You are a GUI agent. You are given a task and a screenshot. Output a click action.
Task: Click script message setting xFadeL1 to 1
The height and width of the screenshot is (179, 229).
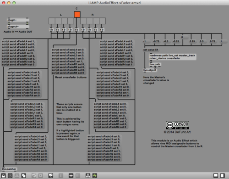tap(31, 148)
